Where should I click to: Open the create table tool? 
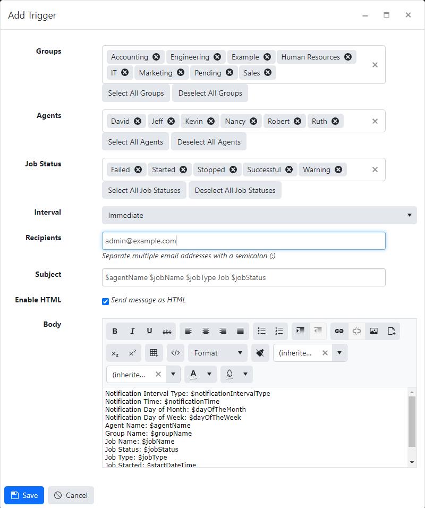[154, 353]
